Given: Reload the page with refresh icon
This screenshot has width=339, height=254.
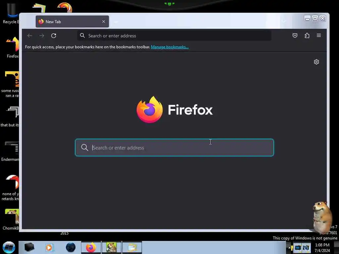Looking at the screenshot, I should pyautogui.click(x=54, y=36).
